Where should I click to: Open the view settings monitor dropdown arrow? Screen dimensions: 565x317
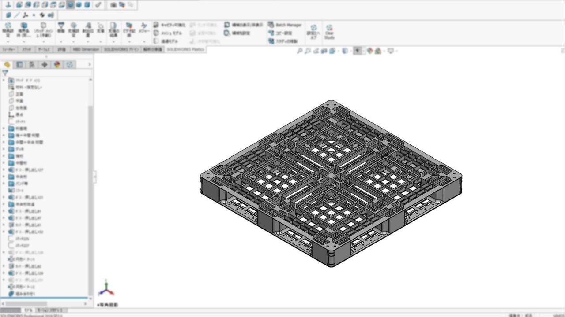pos(396,51)
